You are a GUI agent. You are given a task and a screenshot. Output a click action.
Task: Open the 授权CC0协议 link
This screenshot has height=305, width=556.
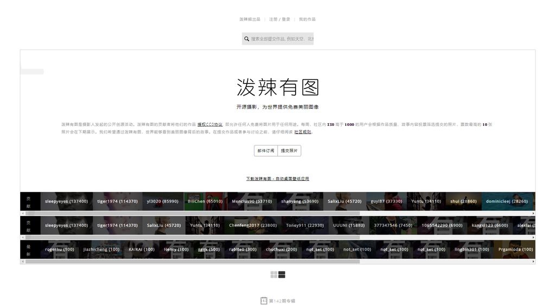(x=210, y=124)
